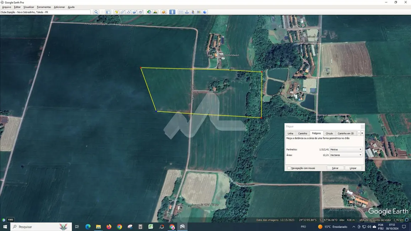Image resolution: width=411 pixels, height=231 pixels.
Task: Click the location search input field
Action: [x=46, y=12]
